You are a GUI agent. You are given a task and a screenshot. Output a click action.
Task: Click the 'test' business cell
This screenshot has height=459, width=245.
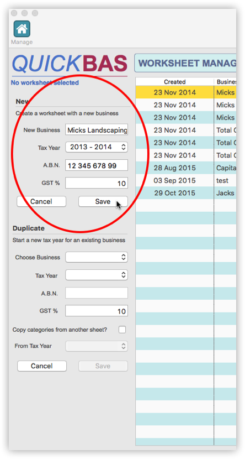point(222,180)
